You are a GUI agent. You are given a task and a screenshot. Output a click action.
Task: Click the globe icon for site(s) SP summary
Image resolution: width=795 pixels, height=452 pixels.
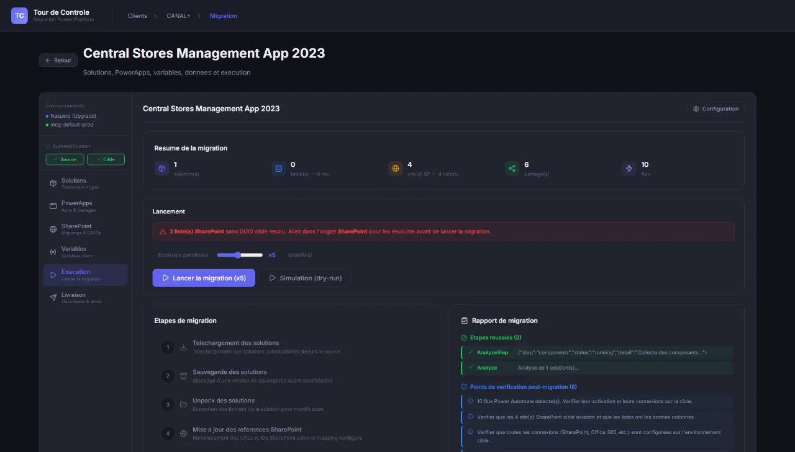click(x=395, y=168)
